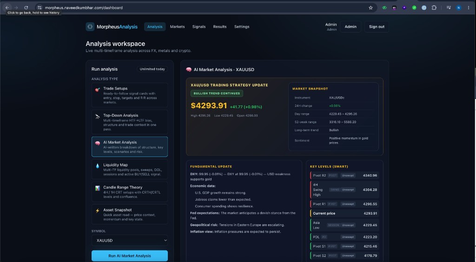Image resolution: width=476 pixels, height=262 pixels.
Task: Click the Unlimited today badge
Action: tap(152, 69)
